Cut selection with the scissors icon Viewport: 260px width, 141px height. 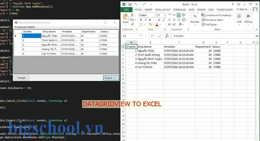click(132, 15)
